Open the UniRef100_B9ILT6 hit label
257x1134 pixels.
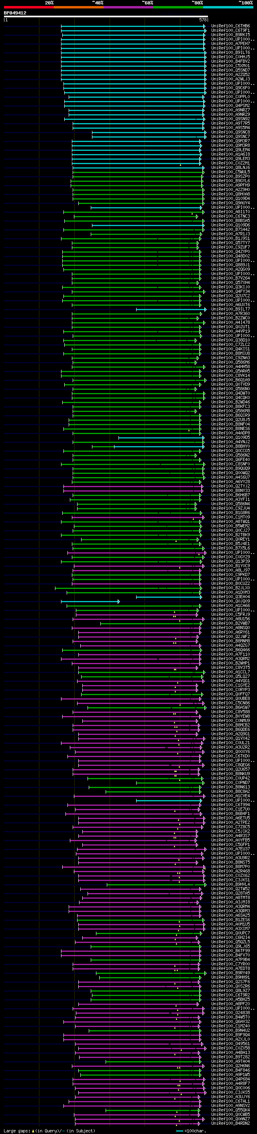coord(230,52)
